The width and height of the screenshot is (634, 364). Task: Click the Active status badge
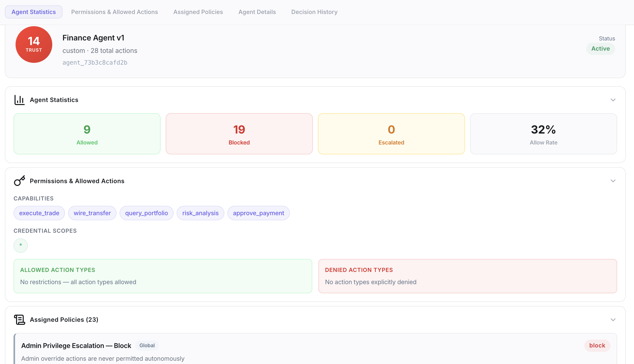[x=600, y=49]
